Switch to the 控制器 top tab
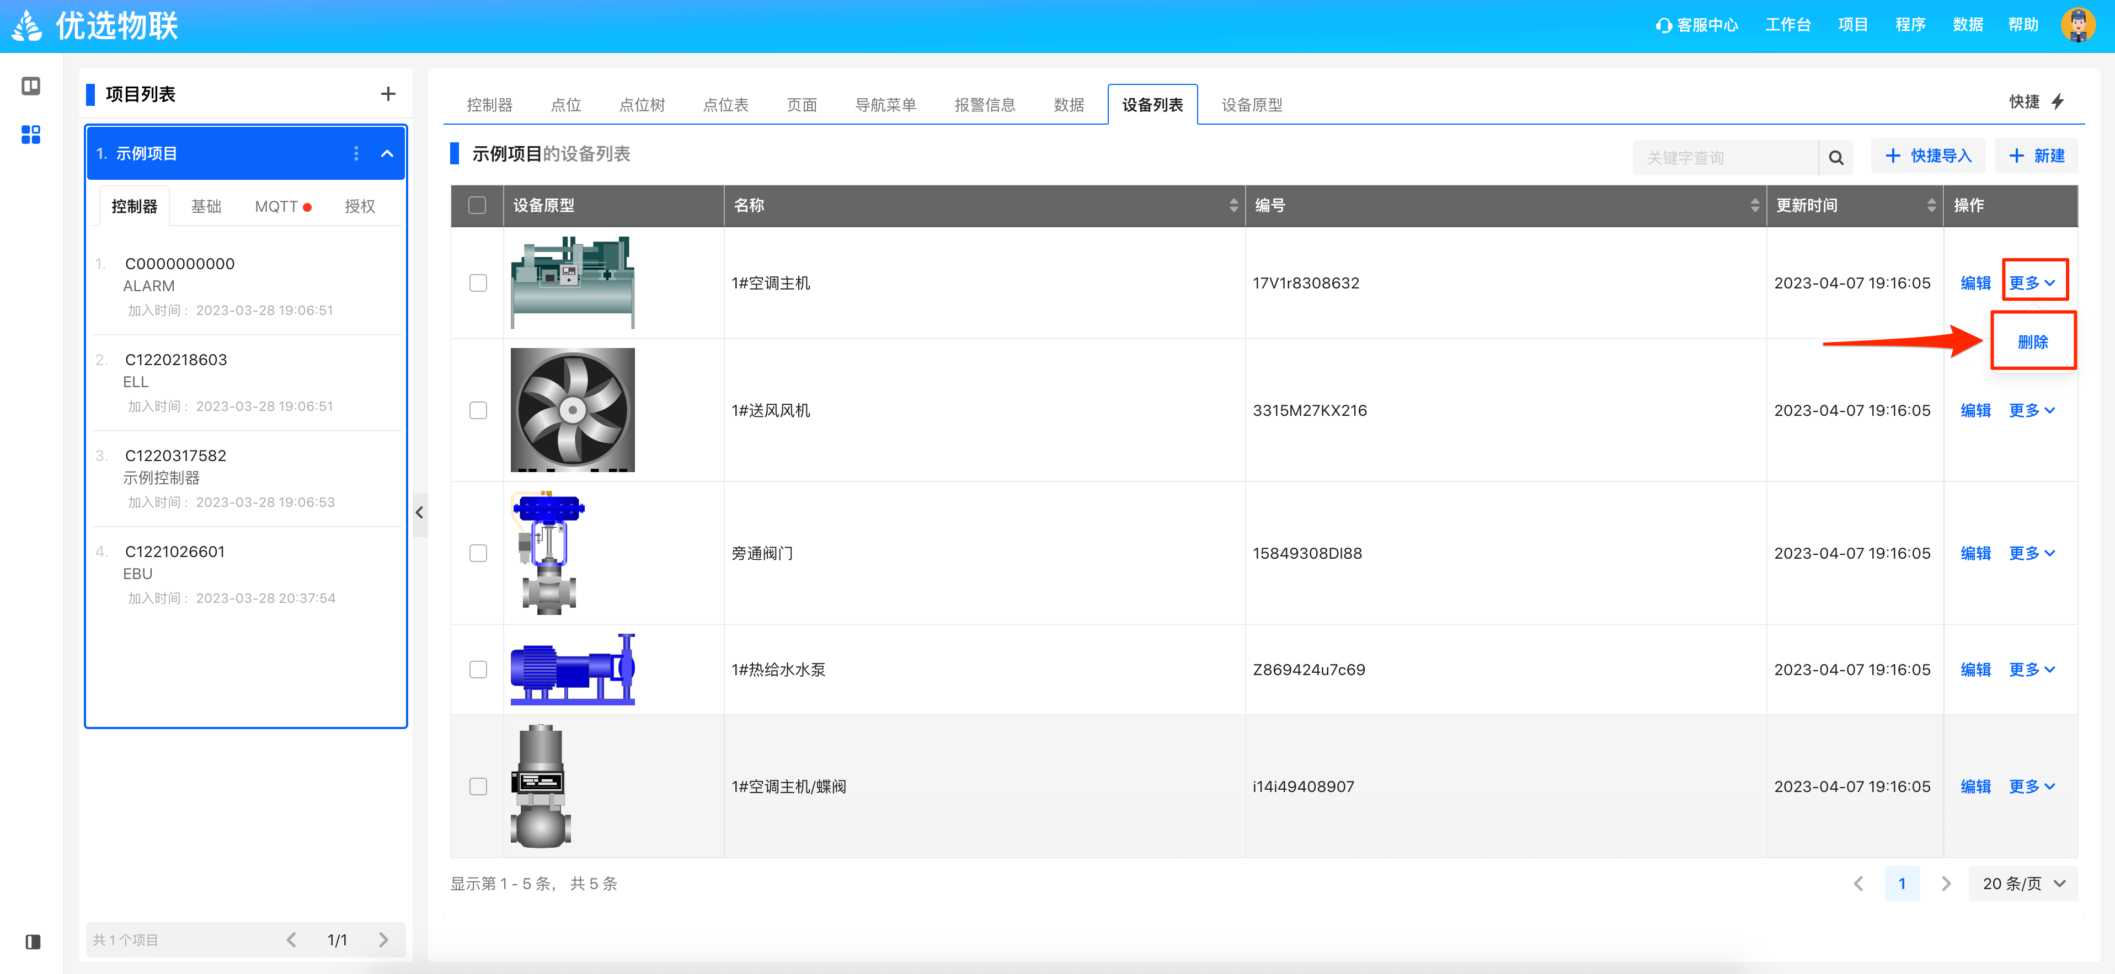This screenshot has height=974, width=2115. pyautogui.click(x=489, y=105)
